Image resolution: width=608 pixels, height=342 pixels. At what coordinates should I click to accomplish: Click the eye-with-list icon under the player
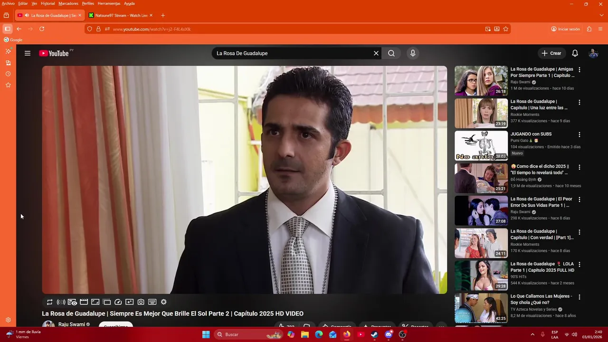72,302
